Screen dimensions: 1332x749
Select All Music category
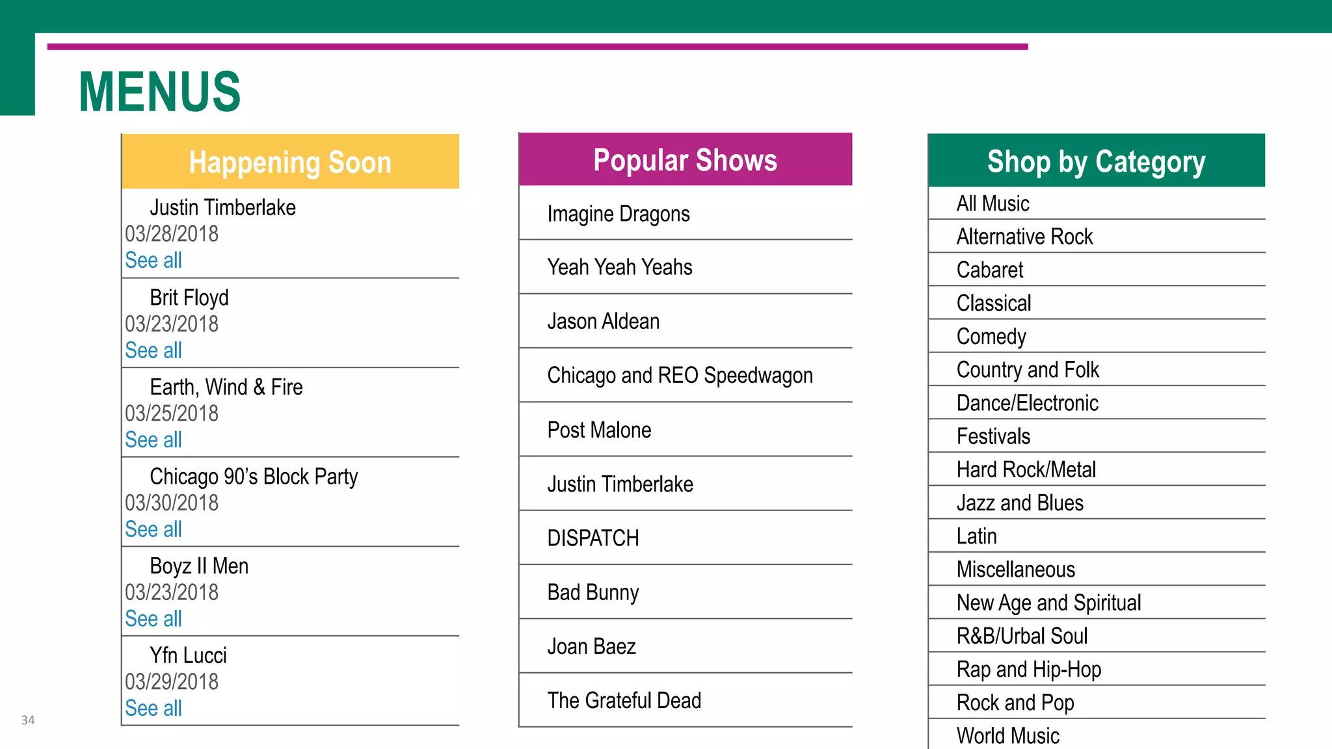pyautogui.click(x=1097, y=204)
